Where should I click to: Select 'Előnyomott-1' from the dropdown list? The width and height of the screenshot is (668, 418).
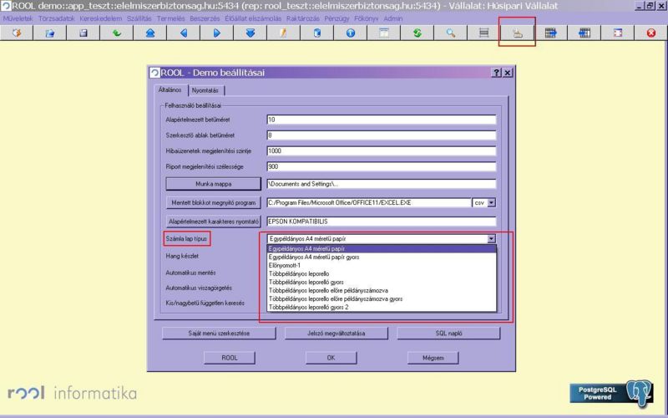point(287,266)
